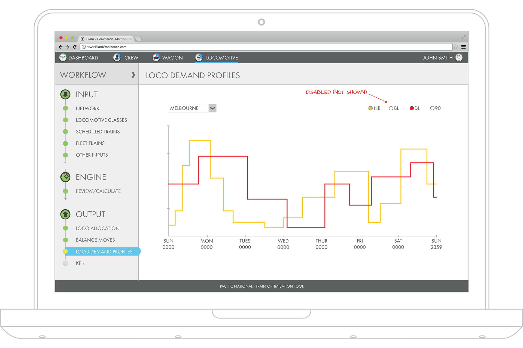Image resolution: width=523 pixels, height=348 pixels.
Task: Click the fullscreen expand arrows icon
Action: click(463, 37)
